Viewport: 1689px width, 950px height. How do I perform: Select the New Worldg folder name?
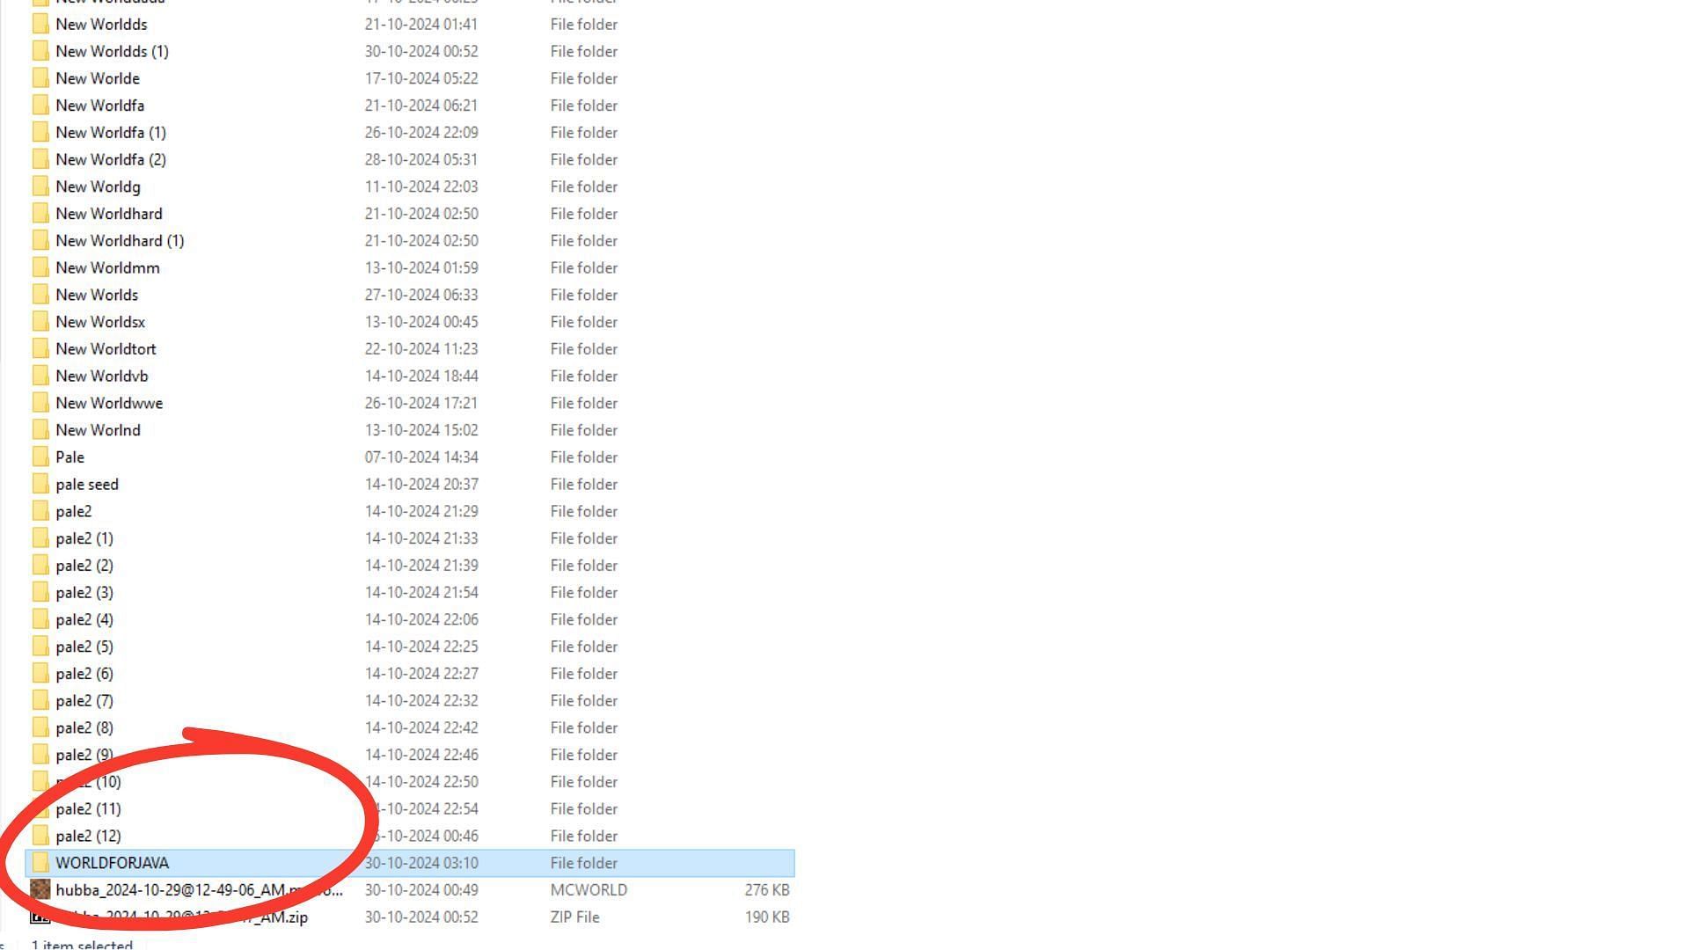[x=98, y=187]
